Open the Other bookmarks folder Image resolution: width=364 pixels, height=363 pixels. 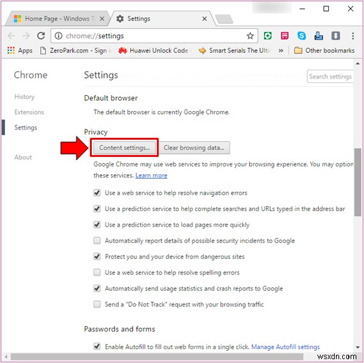coord(324,50)
